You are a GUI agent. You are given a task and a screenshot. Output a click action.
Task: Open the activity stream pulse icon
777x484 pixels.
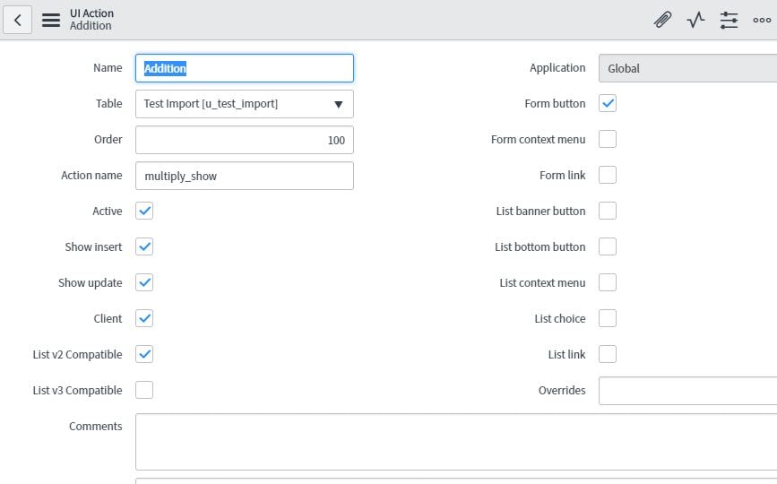pyautogui.click(x=695, y=20)
